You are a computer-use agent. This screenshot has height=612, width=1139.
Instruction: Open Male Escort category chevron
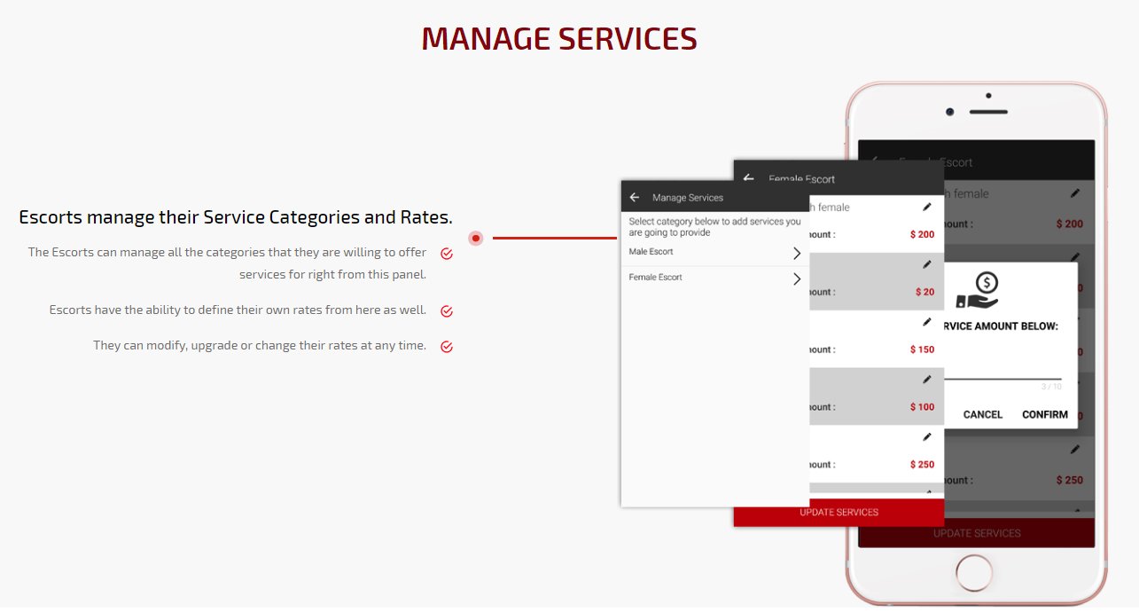[x=797, y=253]
